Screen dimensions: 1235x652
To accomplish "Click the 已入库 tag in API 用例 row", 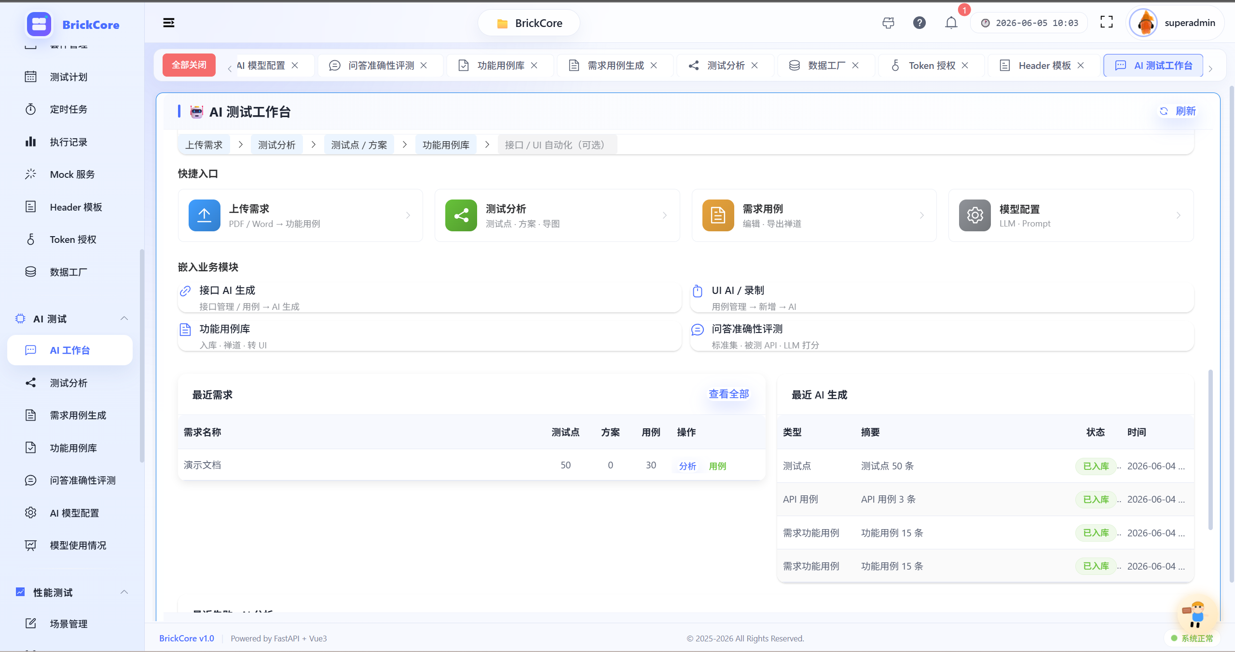I will click(x=1096, y=500).
